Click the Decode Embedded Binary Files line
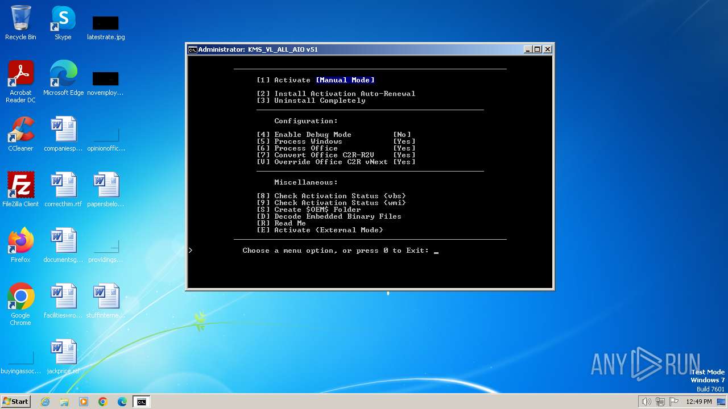Screen dimensions: 728x409 [x=329, y=216]
